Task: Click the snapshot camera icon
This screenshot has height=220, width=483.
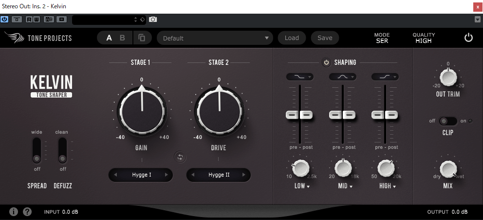Action: [153, 20]
